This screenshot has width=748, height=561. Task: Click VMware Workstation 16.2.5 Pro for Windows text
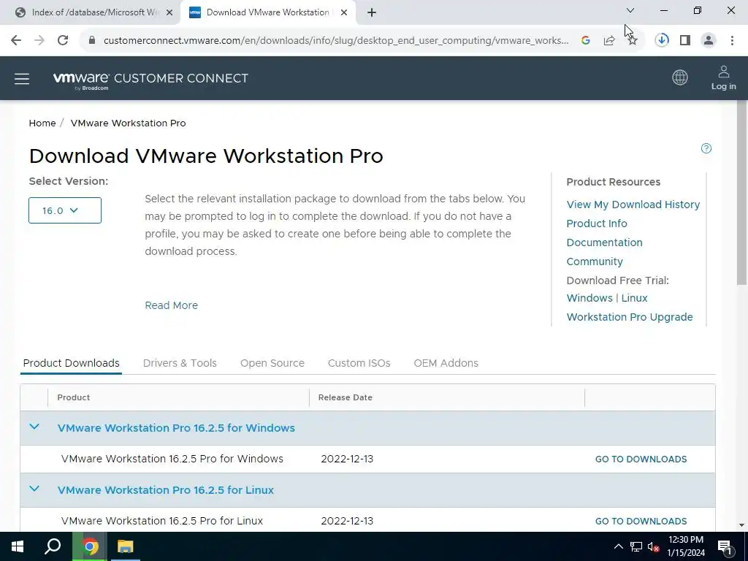pyautogui.click(x=172, y=459)
